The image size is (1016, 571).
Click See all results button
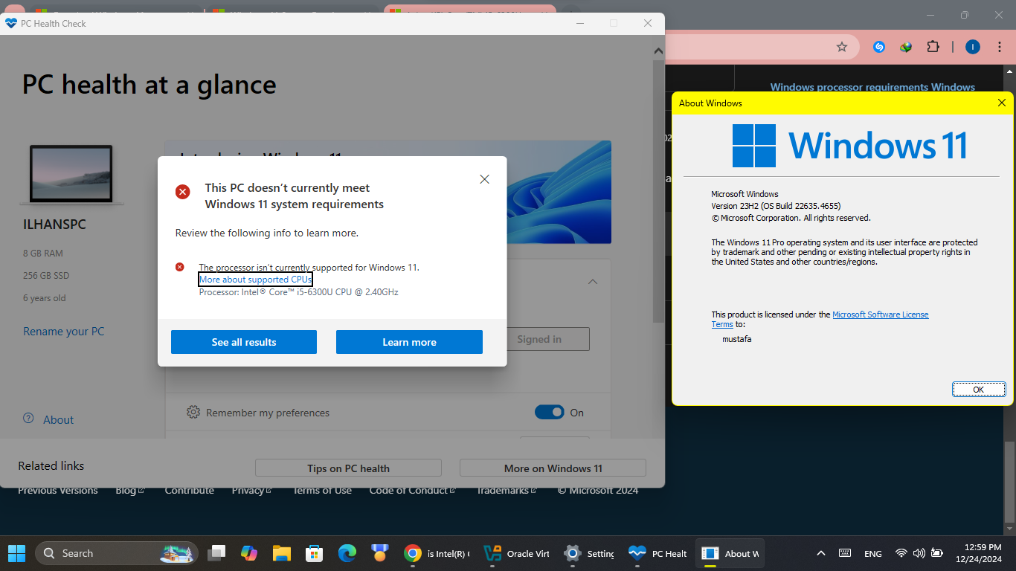coord(244,342)
